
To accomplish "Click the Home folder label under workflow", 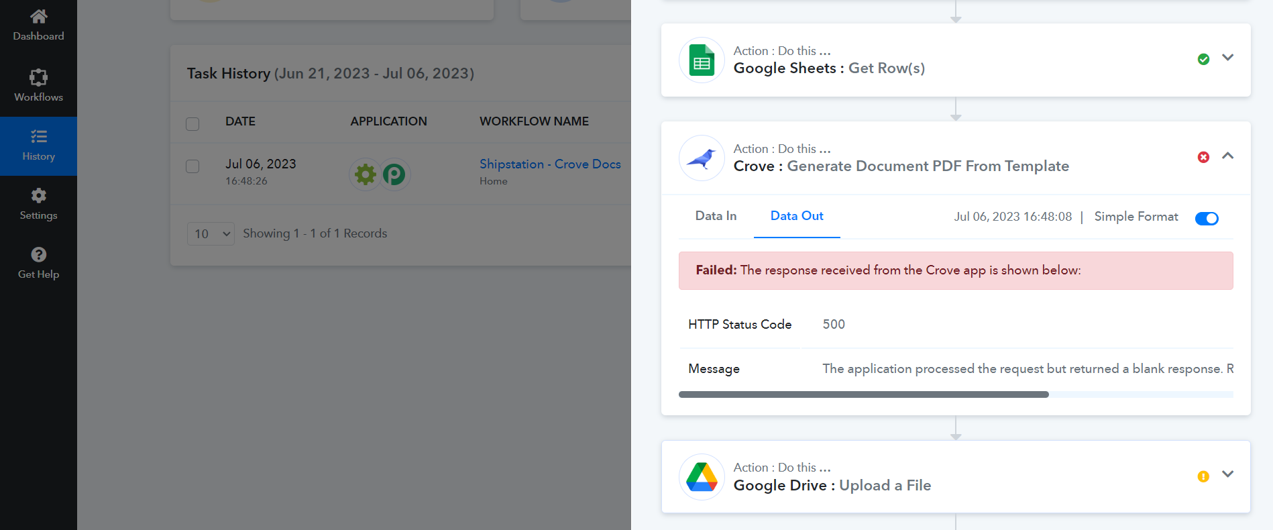I will tap(493, 181).
